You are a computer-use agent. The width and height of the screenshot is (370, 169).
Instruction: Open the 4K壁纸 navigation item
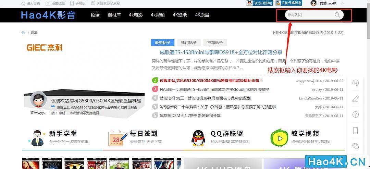pos(180,15)
